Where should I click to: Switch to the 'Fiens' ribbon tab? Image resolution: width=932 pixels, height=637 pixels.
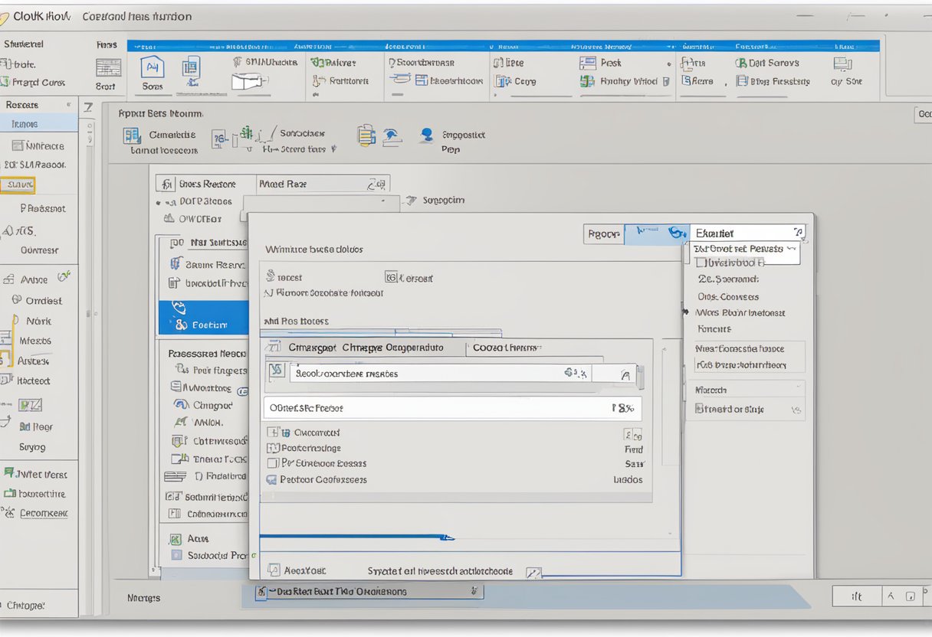(x=107, y=44)
